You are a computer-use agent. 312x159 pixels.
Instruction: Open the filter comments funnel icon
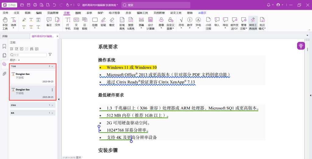coord(50,54)
